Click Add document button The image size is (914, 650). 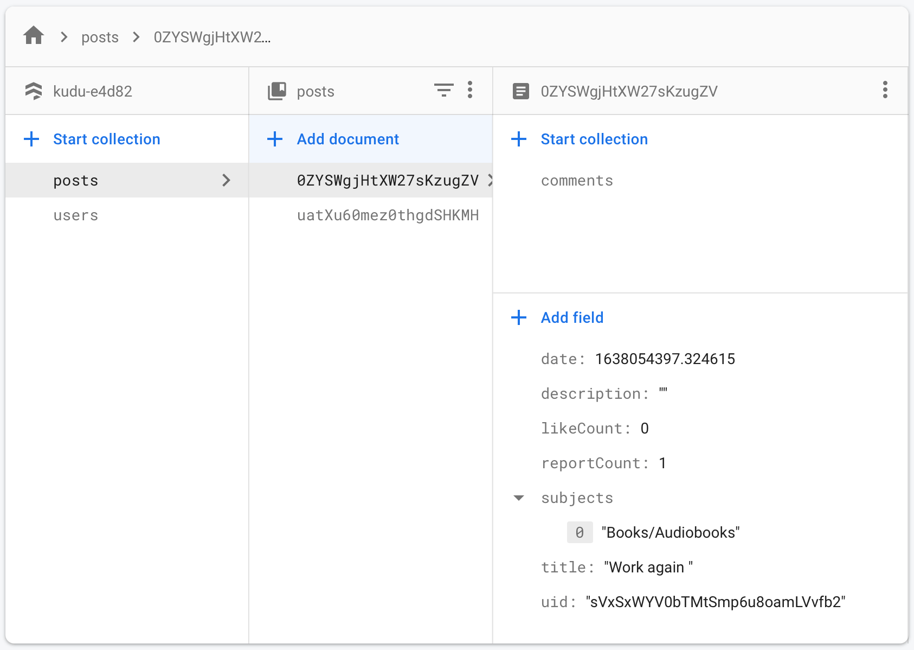coord(347,139)
